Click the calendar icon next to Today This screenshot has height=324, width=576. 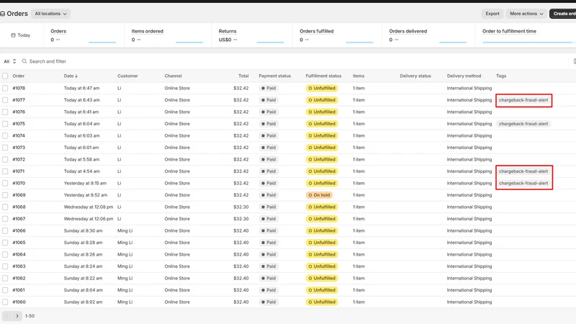coord(13,35)
